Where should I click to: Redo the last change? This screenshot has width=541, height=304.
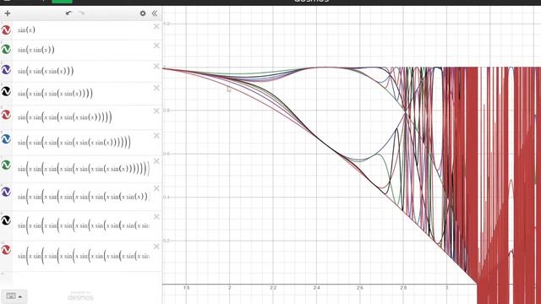[81, 14]
